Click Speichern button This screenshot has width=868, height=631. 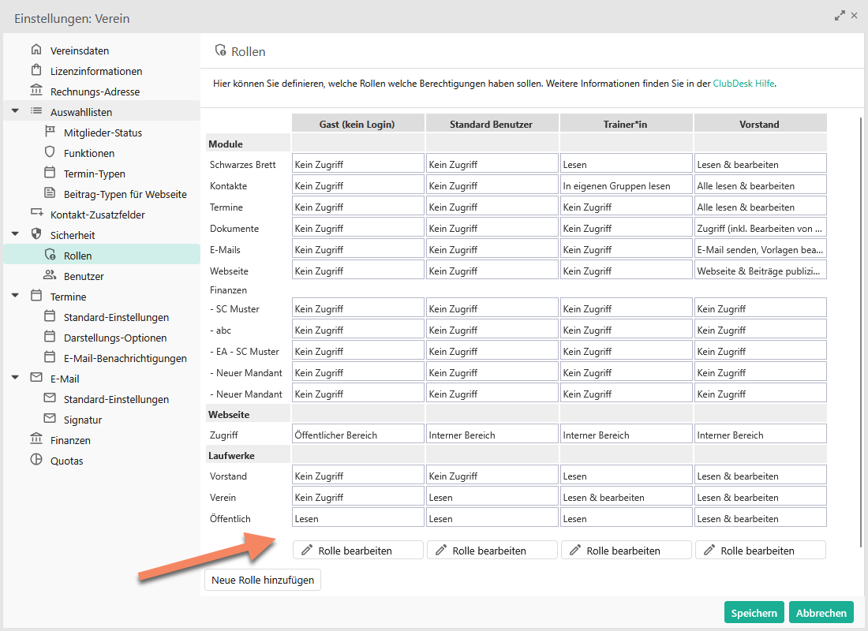point(754,612)
